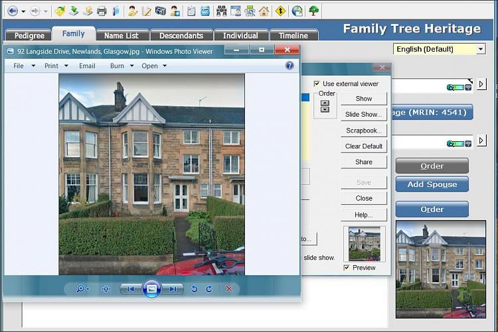This screenshot has width=498, height=332.
Task: Open the camera media icon in toolbar
Action: pyautogui.click(x=161, y=11)
